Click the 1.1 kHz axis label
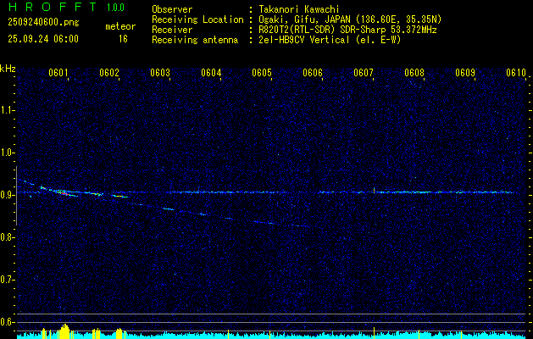Viewport: 533px width, 339px height. [x=7, y=110]
